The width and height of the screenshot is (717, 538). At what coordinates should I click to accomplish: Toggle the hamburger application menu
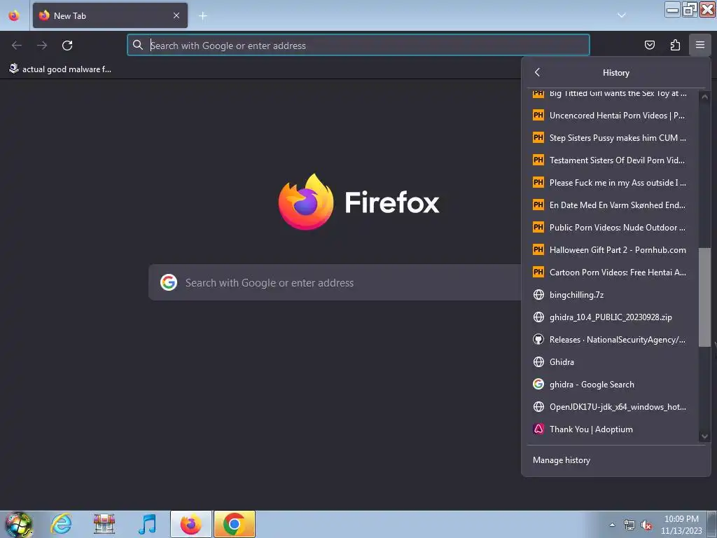(700, 45)
